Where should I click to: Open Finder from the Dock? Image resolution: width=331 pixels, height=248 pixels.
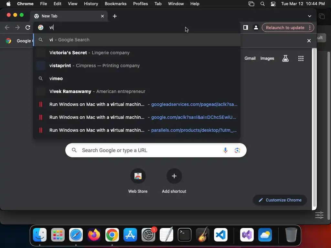(40, 235)
